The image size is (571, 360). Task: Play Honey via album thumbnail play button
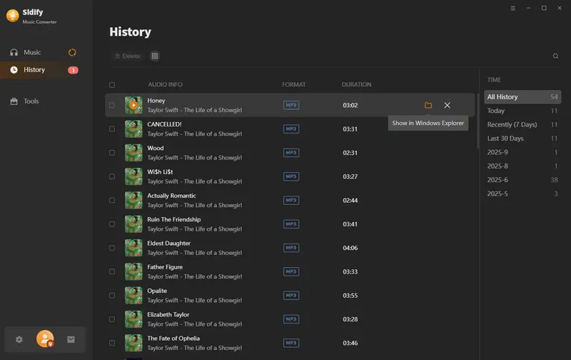(133, 105)
